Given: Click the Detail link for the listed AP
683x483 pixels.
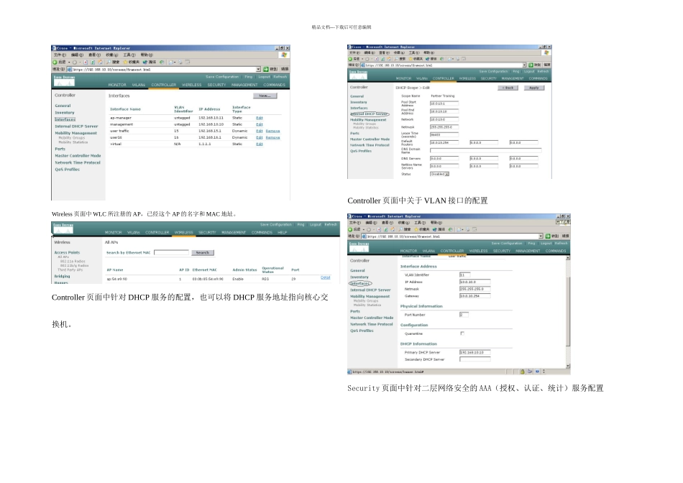Looking at the screenshot, I should 326,277.
